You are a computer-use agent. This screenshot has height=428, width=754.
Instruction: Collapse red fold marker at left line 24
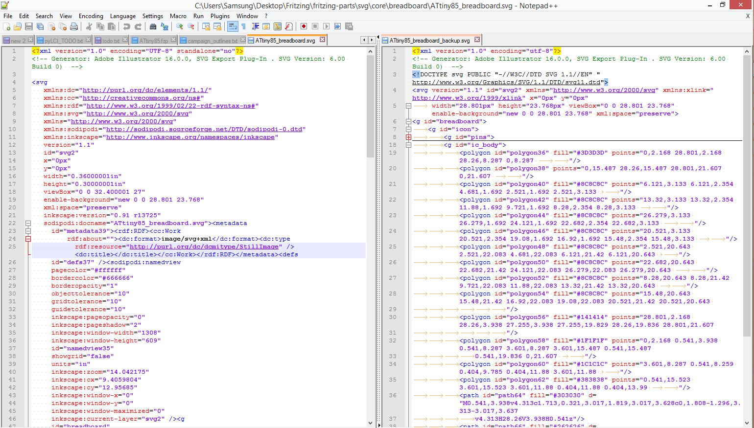point(28,239)
